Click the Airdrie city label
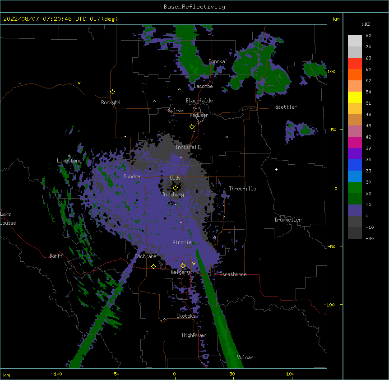 [x=182, y=242]
